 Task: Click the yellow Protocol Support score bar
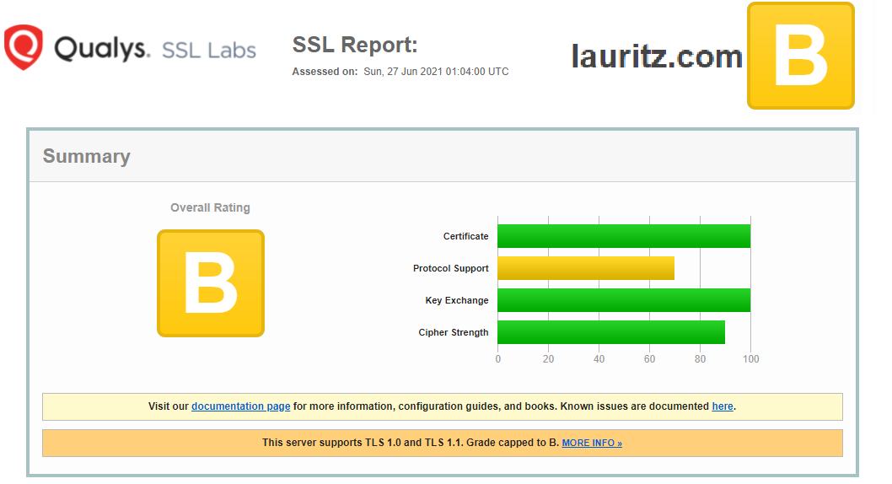click(x=586, y=268)
